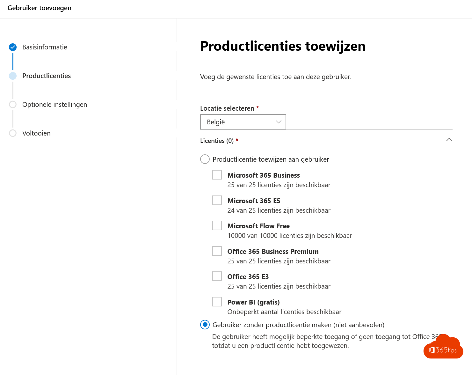Click the chevron arrow in België combo box
The width and height of the screenshot is (472, 375).
click(x=278, y=122)
